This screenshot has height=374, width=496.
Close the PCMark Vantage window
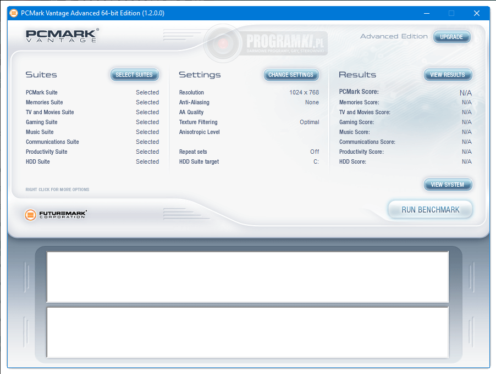[x=477, y=13]
